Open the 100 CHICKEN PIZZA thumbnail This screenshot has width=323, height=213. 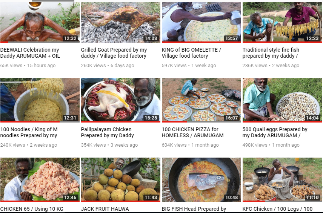point(201,100)
